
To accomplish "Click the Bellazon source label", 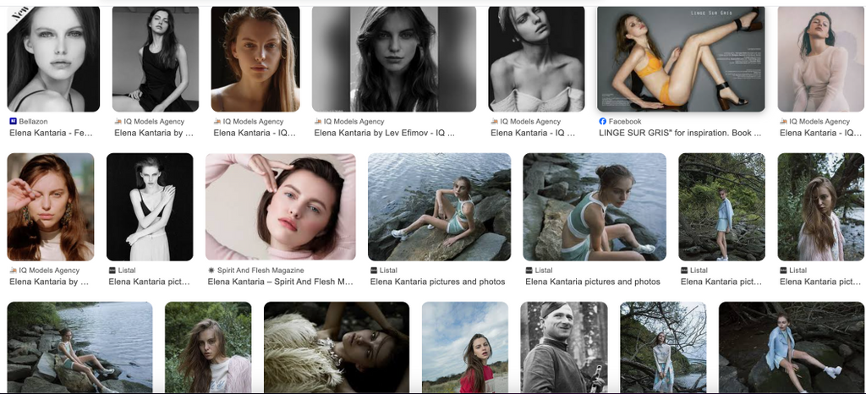I will coord(34,122).
